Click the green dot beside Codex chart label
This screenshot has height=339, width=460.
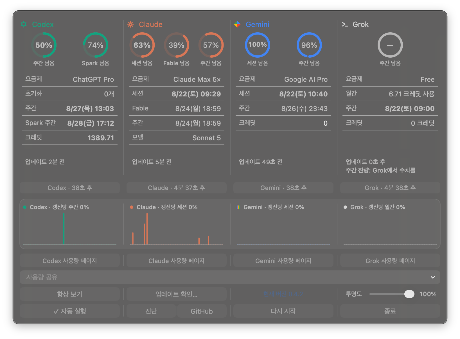coord(25,207)
